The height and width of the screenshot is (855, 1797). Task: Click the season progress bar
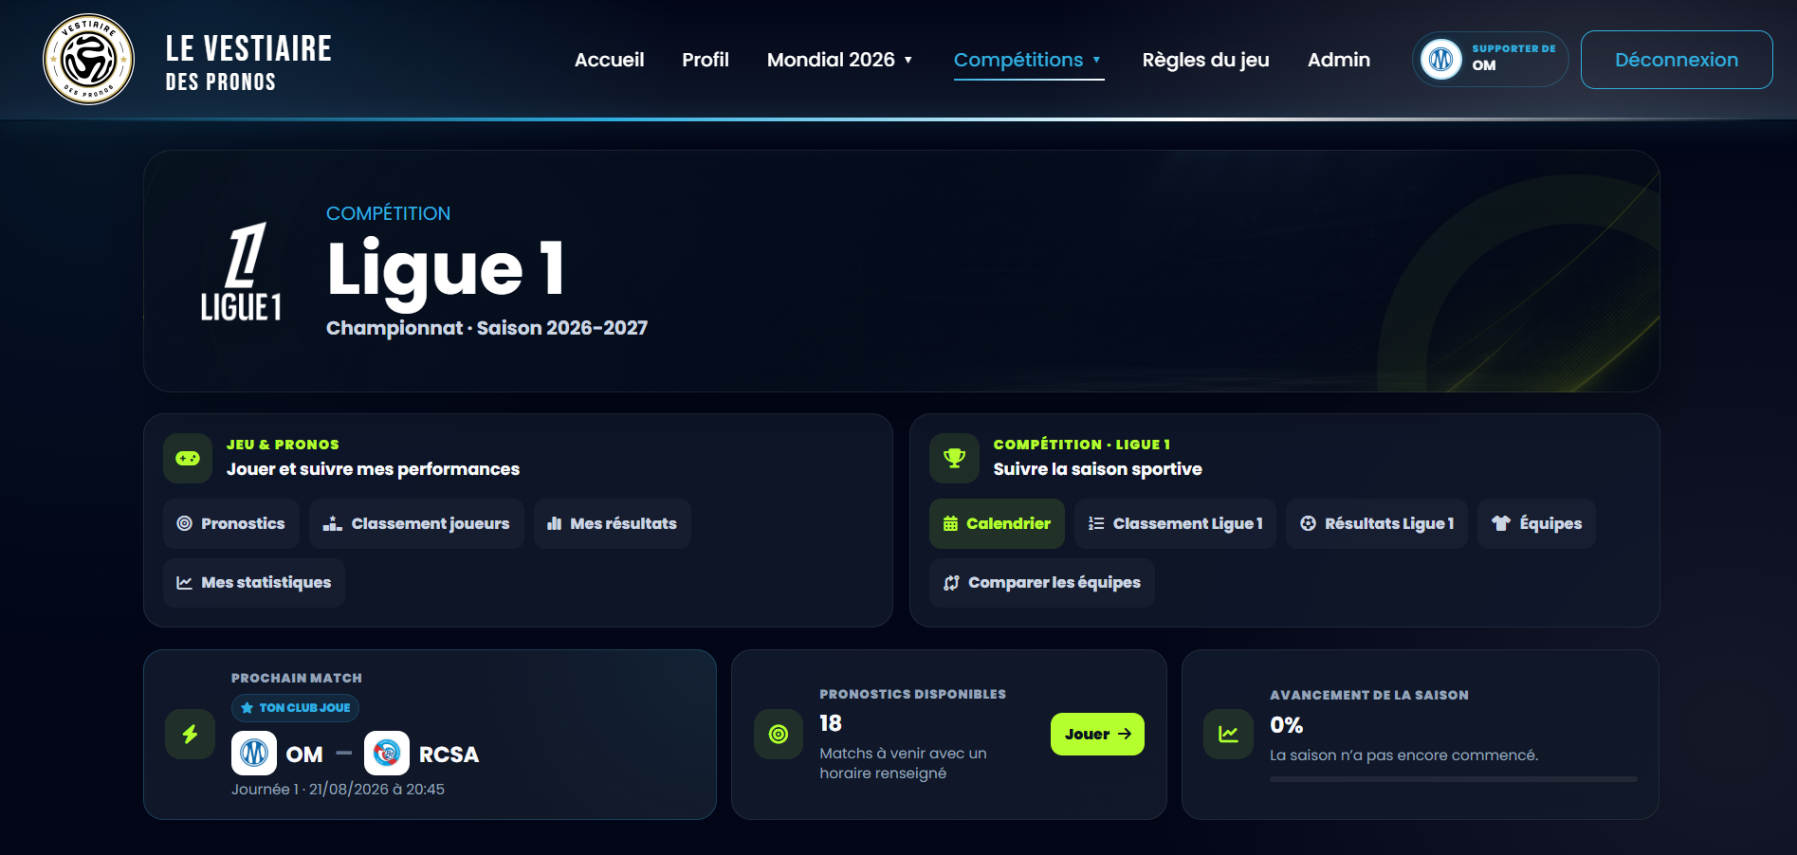pos(1454,779)
